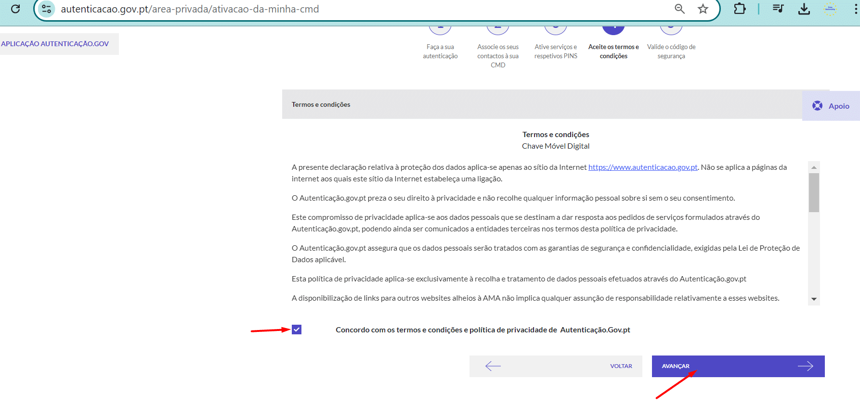Open site information icon in address bar

pyautogui.click(x=46, y=9)
